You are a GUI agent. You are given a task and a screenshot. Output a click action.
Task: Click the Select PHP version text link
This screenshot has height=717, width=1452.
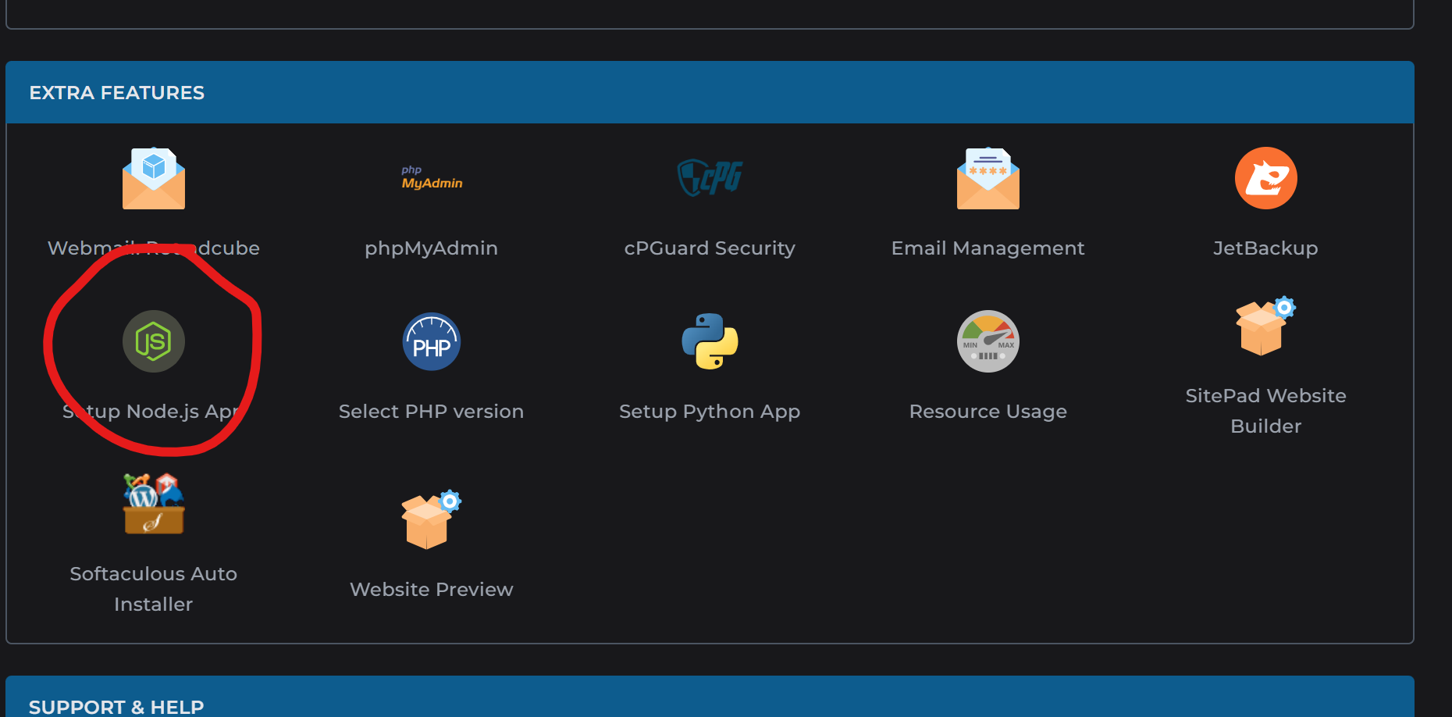pos(431,412)
